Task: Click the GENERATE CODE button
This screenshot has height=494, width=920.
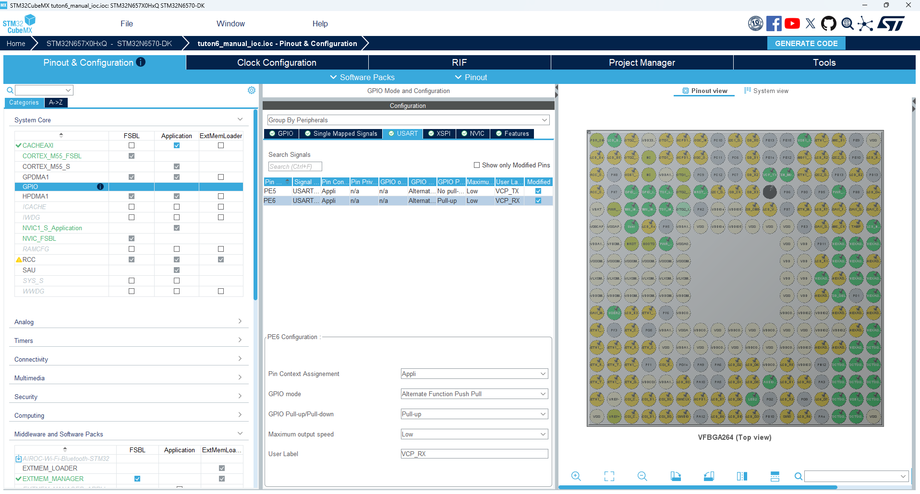Action: [x=806, y=43]
